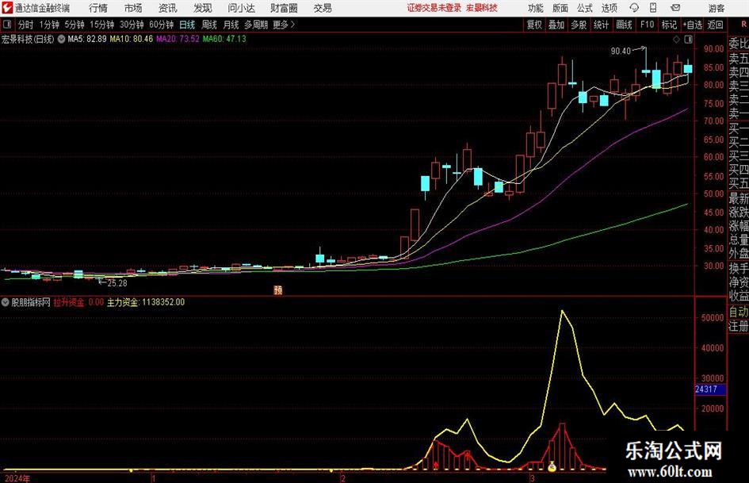This screenshot has height=483, width=749.
Task: Switch to the 分时 tab
Action: point(25,25)
